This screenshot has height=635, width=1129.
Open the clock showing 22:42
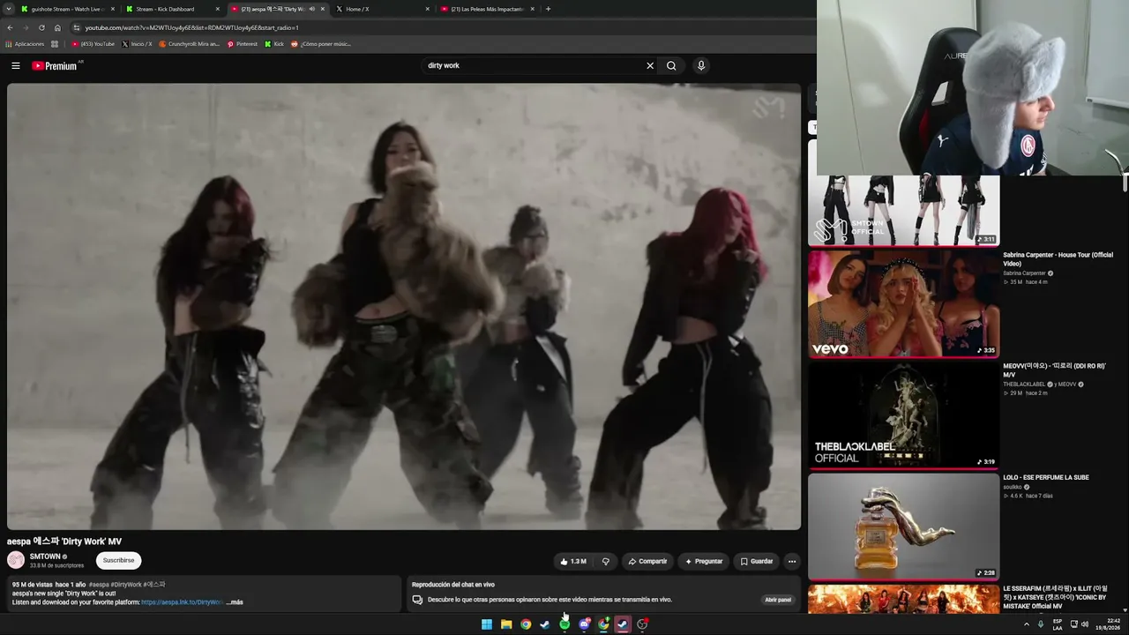(1109, 624)
